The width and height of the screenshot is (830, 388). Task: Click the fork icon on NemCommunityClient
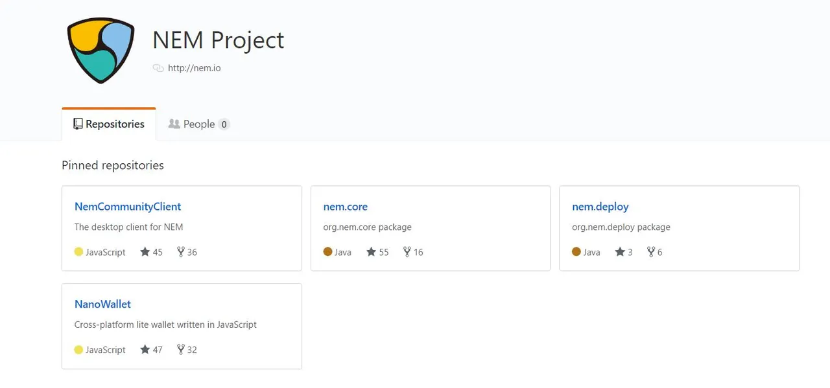pos(180,252)
